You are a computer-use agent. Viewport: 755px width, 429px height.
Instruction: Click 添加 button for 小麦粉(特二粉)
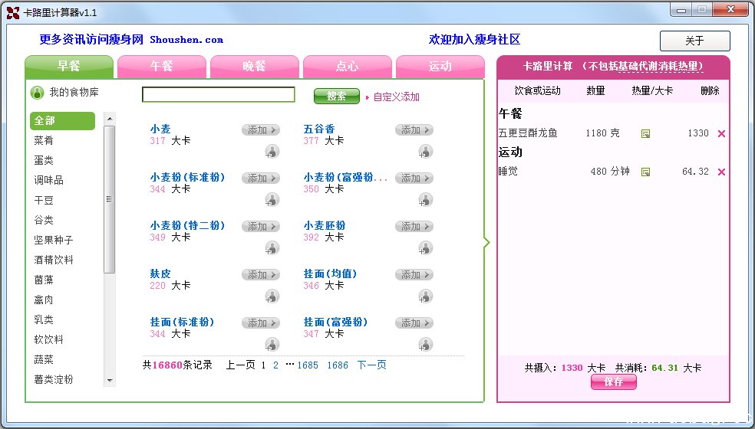261,226
